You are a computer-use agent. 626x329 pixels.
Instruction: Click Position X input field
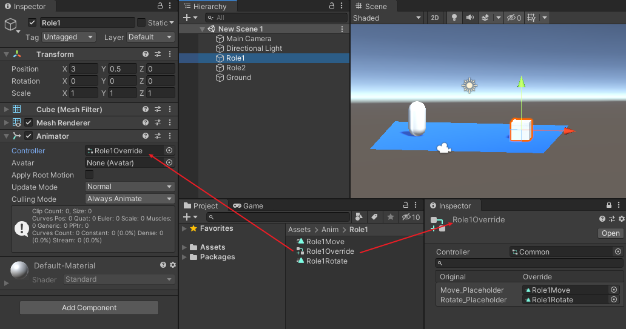tap(84, 68)
